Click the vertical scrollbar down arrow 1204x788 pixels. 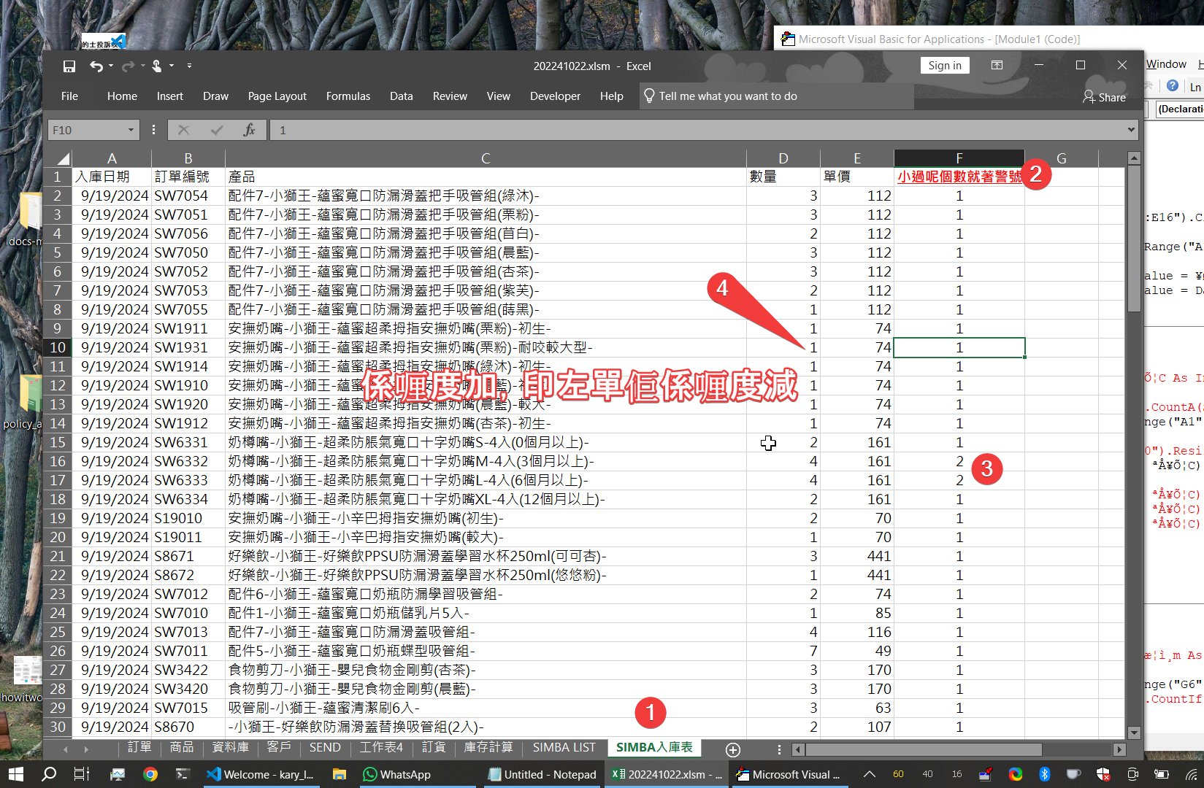coord(1134,733)
